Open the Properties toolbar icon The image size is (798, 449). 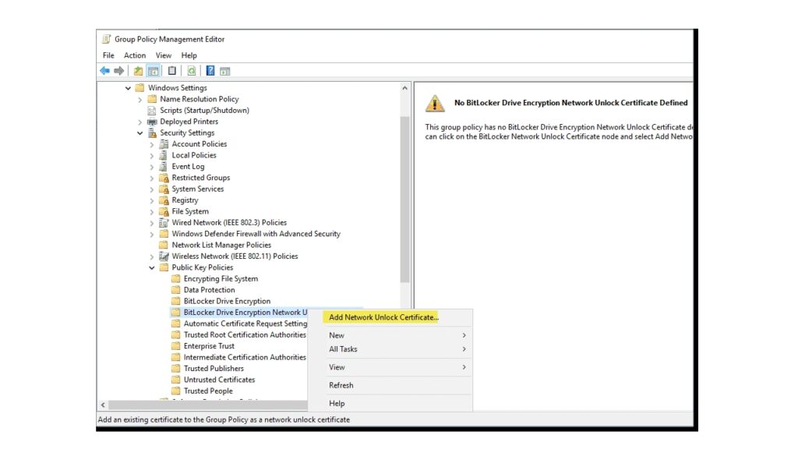pos(172,70)
